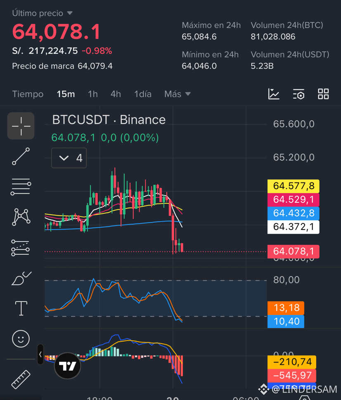Image resolution: width=341 pixels, height=400 pixels.
Task: Click the Máximo en 24h value 65,084.6
Action: click(x=199, y=37)
